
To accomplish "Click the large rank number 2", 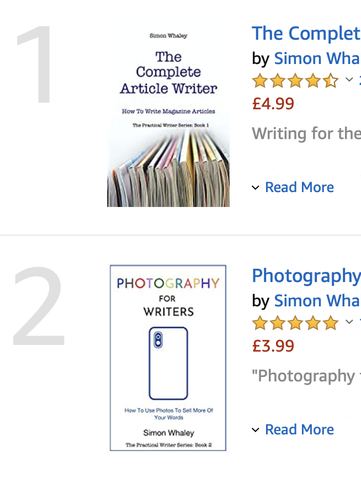I will click(39, 306).
